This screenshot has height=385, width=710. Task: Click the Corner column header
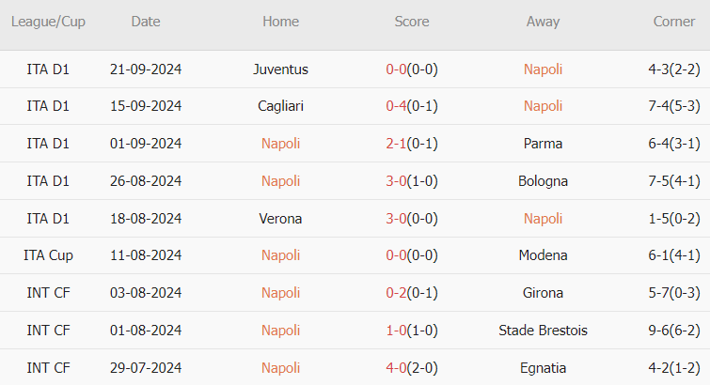(x=674, y=22)
